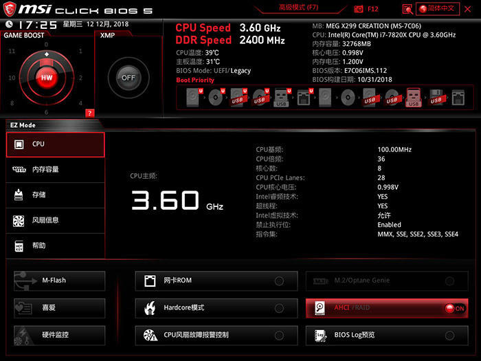481x361 pixels.
Task: Open the search magnifier icon near language
Action: point(407,9)
